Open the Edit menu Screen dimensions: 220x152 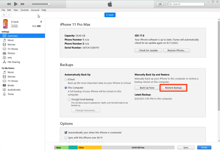pos(9,10)
